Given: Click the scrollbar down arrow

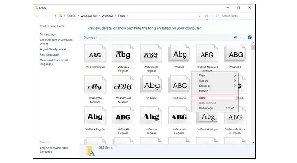Looking at the screenshot, I should [253, 142].
